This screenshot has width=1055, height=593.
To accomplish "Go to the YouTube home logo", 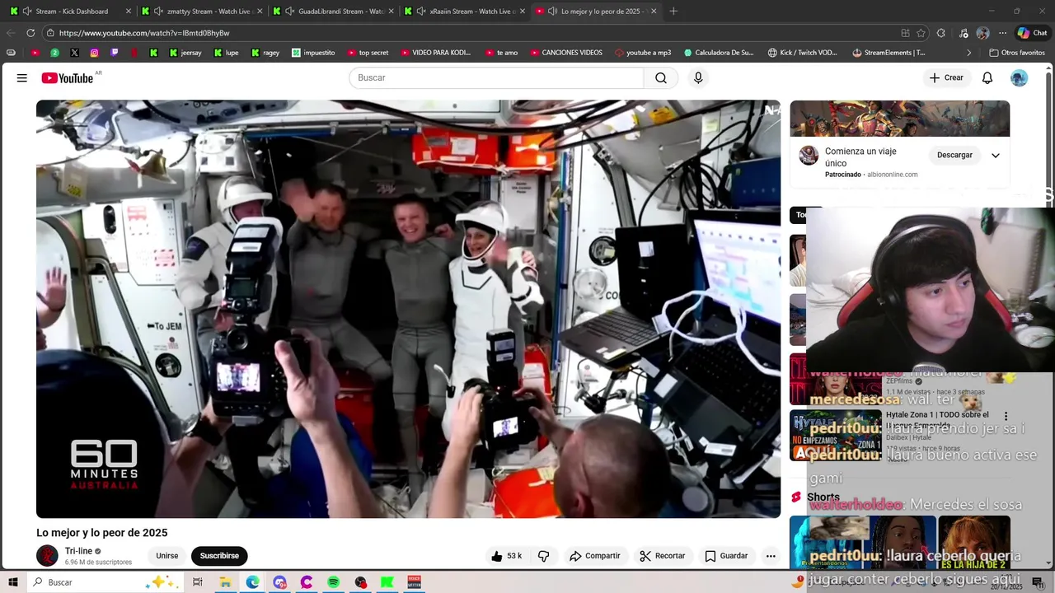I will pyautogui.click(x=68, y=77).
